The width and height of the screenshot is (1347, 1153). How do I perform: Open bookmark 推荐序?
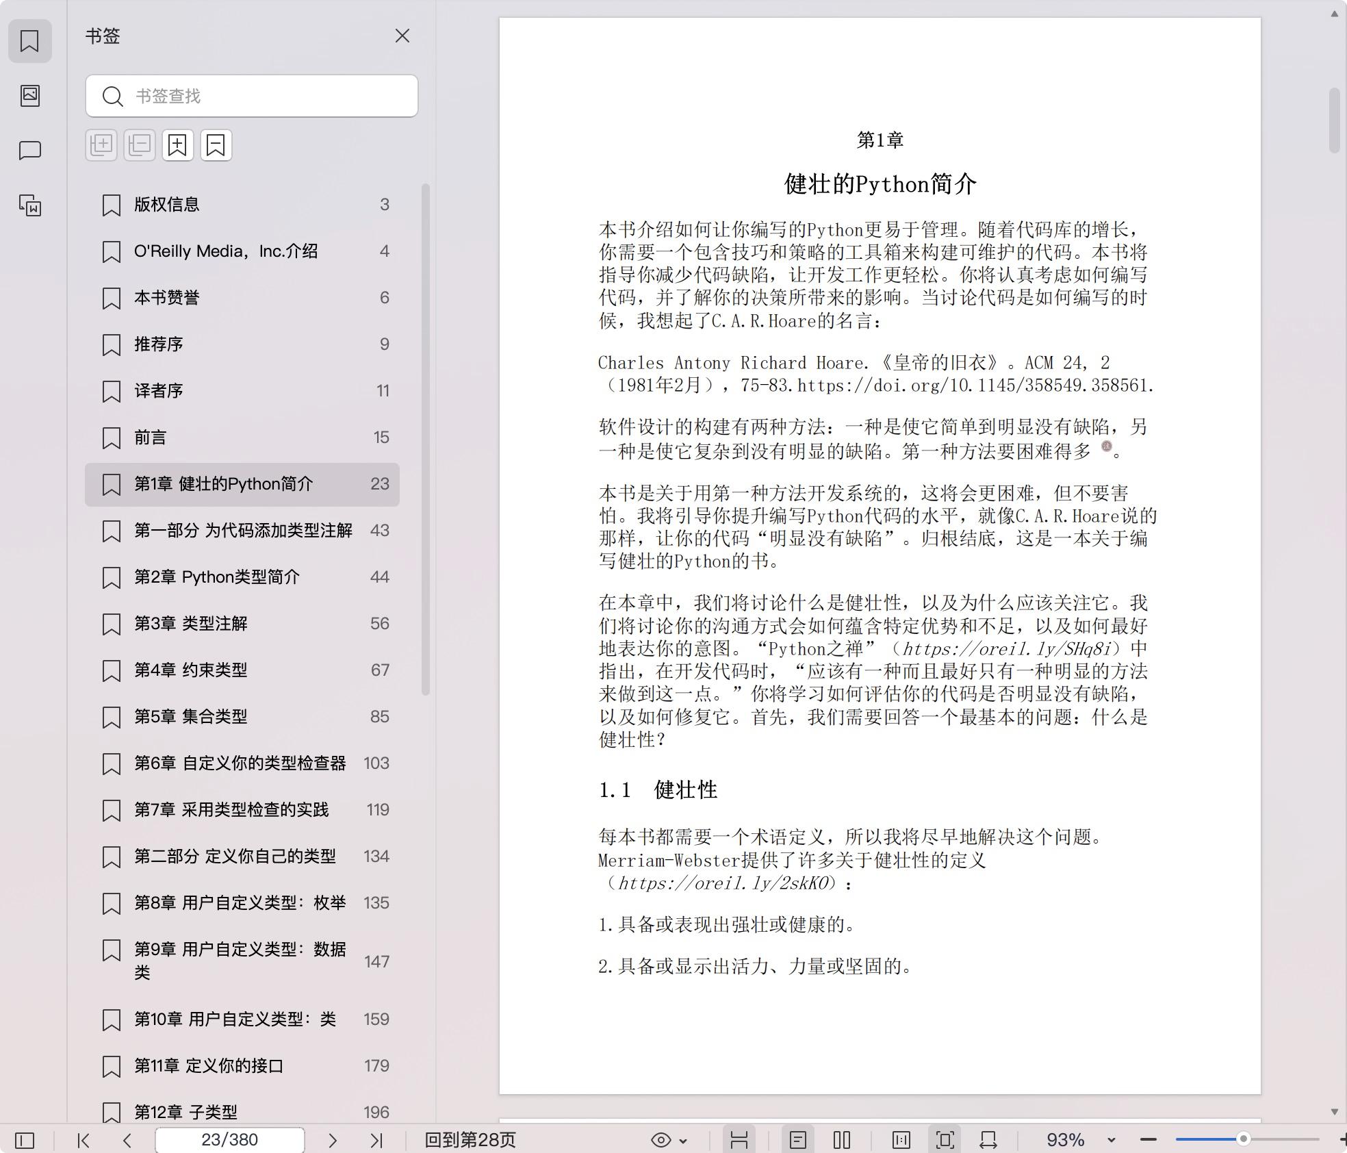coord(242,344)
